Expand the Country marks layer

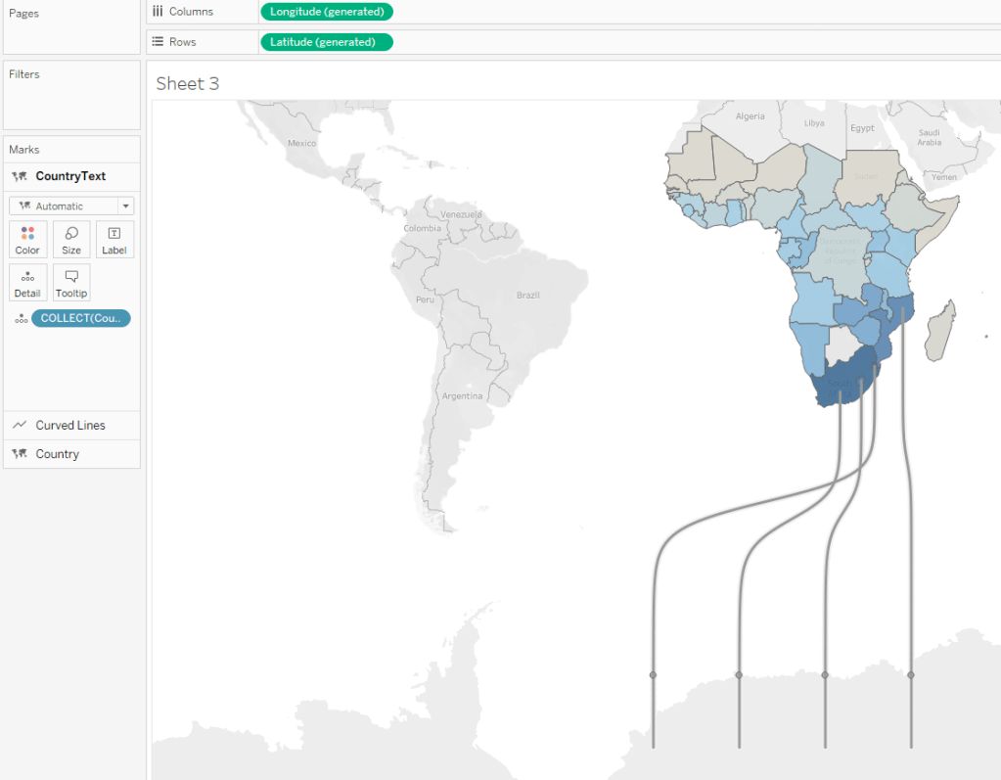(58, 454)
